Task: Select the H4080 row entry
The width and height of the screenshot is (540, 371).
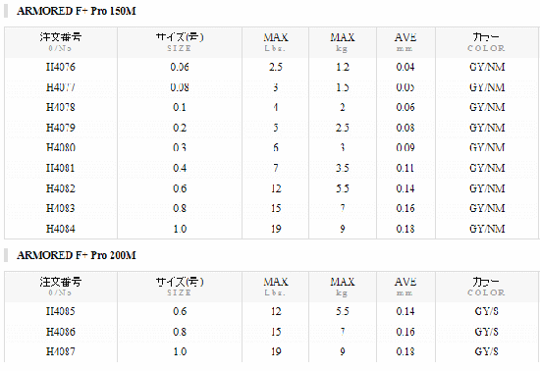Action: pyautogui.click(x=61, y=147)
